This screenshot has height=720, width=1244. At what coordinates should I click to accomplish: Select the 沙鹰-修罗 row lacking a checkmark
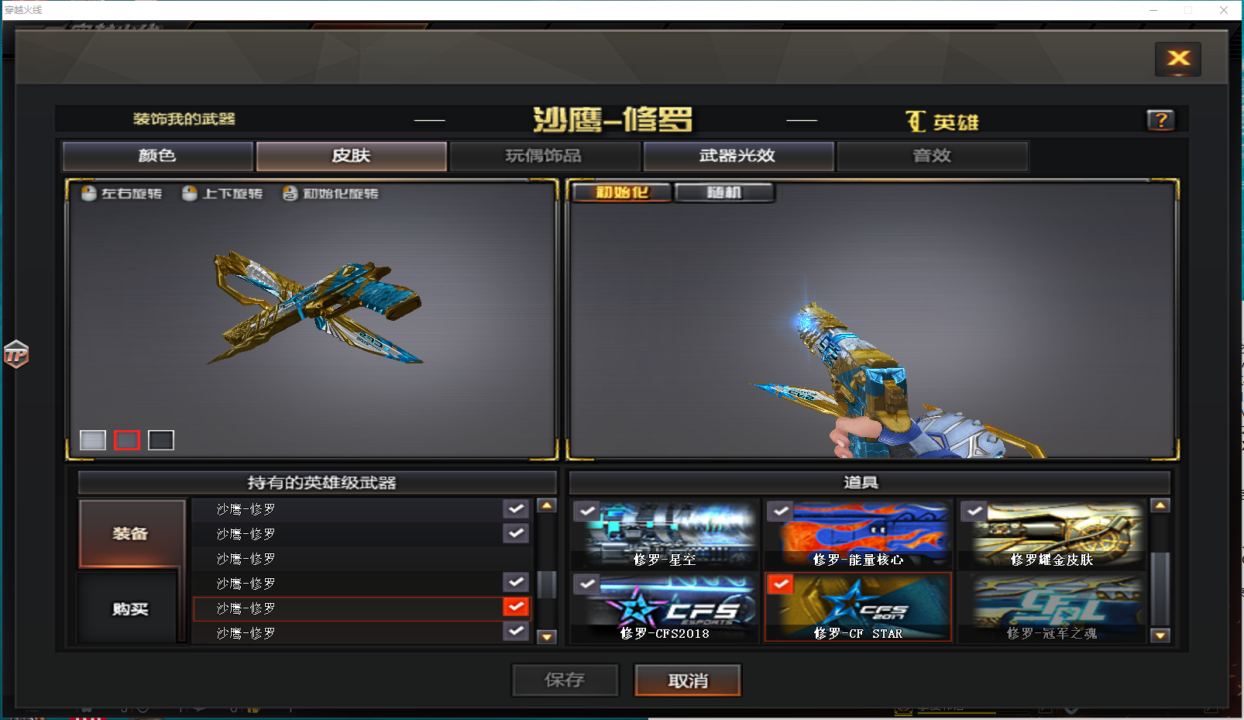362,559
